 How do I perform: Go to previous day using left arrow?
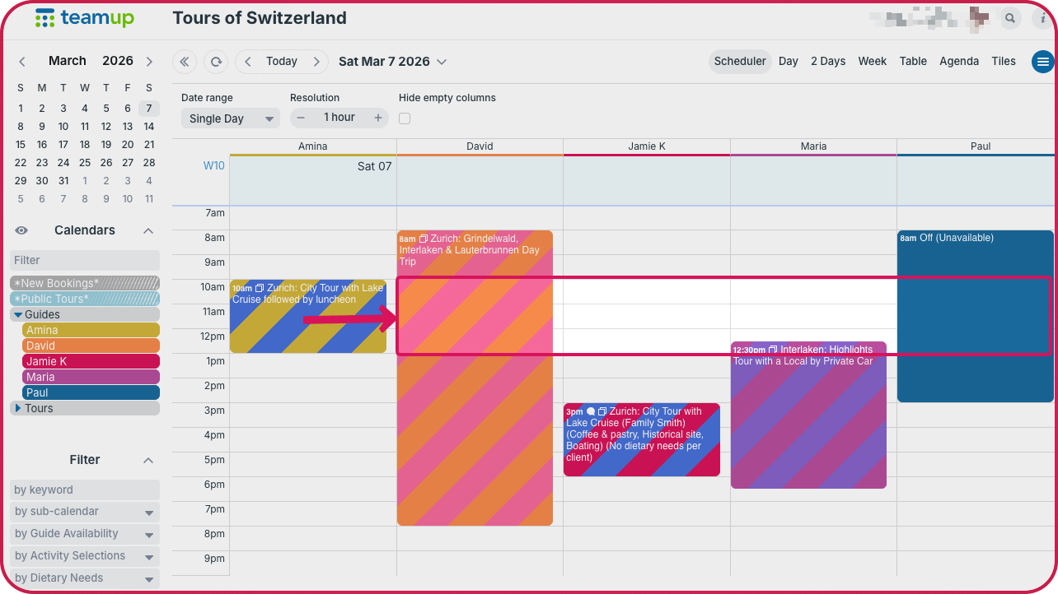click(248, 62)
